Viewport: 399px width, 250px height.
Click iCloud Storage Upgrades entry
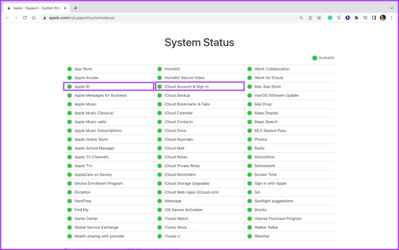[x=187, y=183]
